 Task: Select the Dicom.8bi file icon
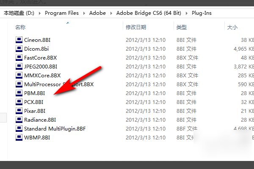pyautogui.click(x=19, y=49)
